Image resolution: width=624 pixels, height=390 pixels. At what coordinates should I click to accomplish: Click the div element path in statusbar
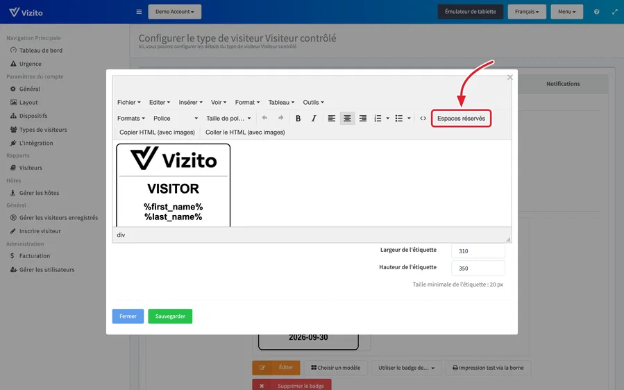[x=121, y=235]
